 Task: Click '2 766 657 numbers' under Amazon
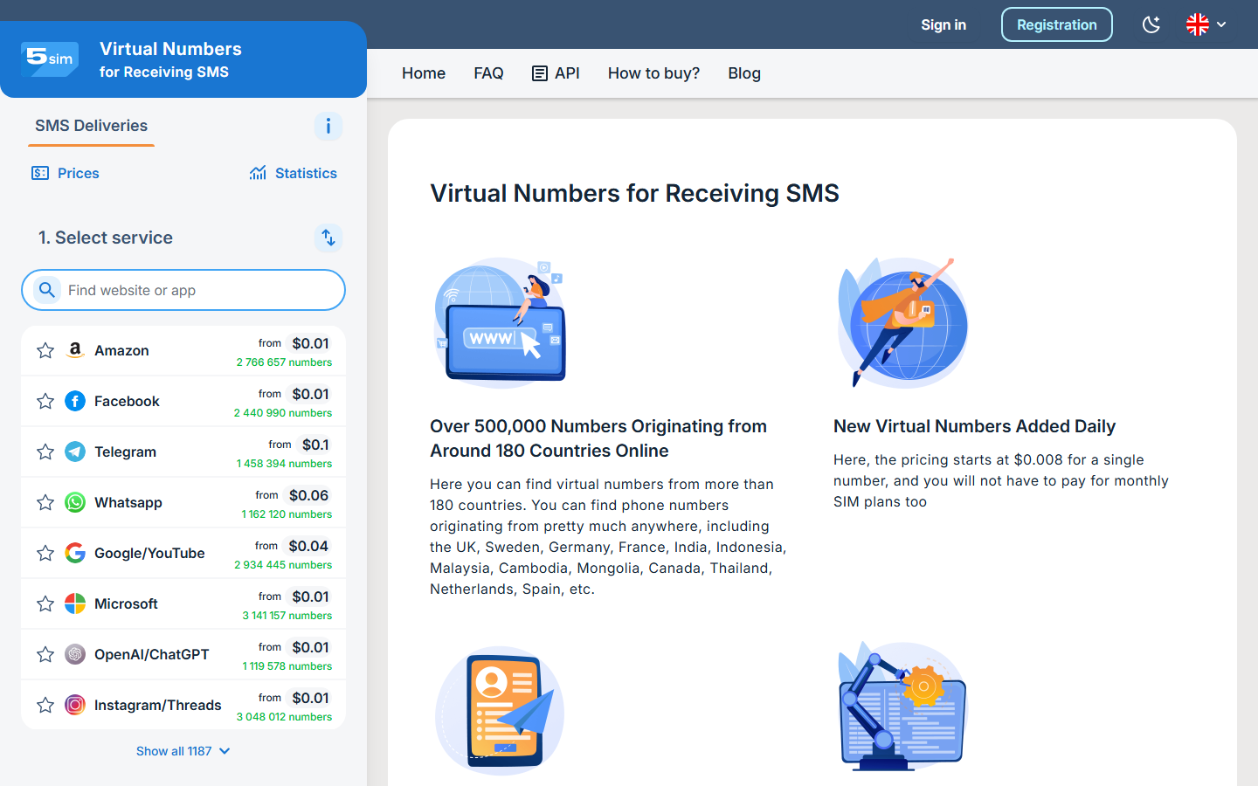tap(284, 362)
